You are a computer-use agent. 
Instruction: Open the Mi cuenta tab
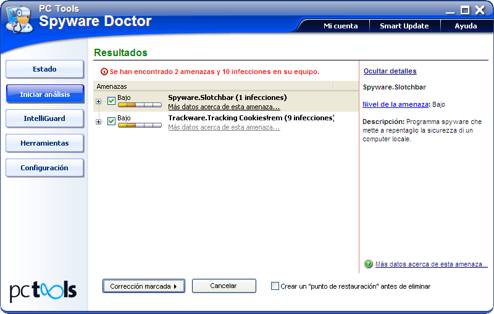tap(340, 26)
